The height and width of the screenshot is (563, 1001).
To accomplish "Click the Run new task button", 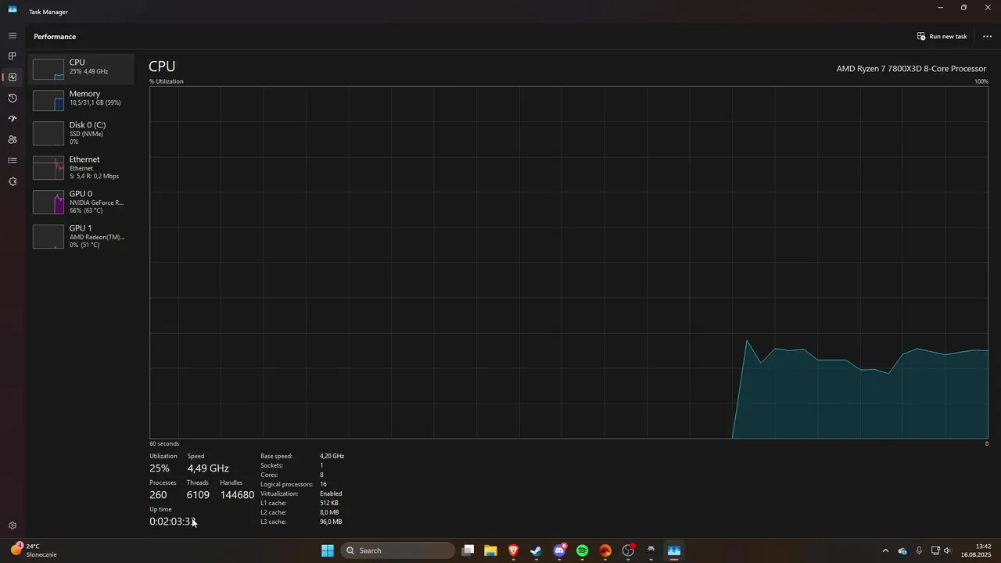I will point(942,37).
